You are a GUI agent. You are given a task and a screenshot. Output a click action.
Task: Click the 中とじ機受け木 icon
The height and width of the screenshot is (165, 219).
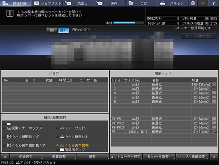pos(62,137)
